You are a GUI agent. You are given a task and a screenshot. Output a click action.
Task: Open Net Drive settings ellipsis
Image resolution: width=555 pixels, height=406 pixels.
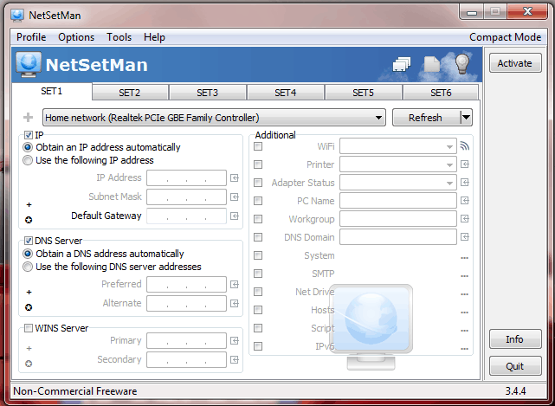coord(465,294)
